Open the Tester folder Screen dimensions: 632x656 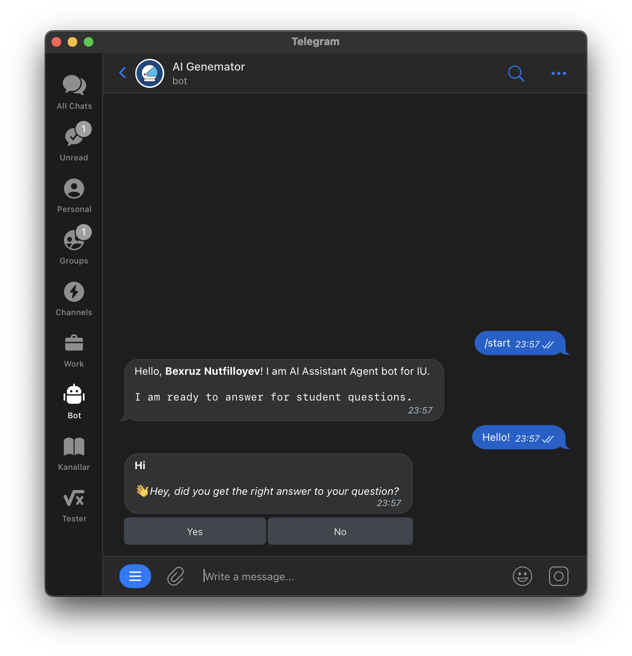74,505
